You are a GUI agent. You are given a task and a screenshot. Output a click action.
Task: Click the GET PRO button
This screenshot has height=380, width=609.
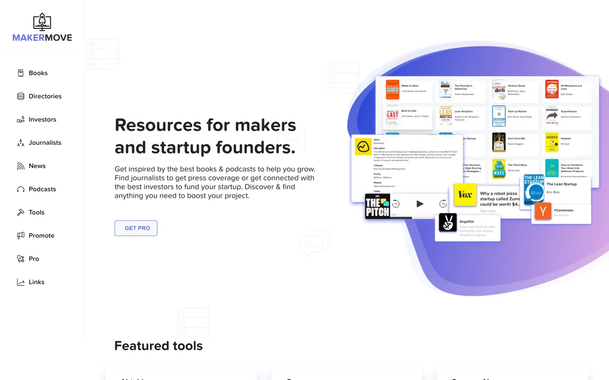[136, 228]
